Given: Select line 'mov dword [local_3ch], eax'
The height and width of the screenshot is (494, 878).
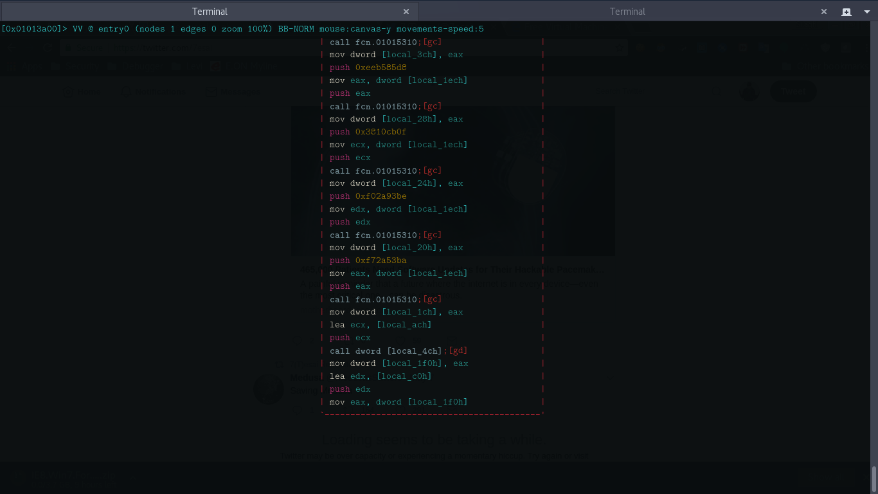Looking at the screenshot, I should [397, 55].
